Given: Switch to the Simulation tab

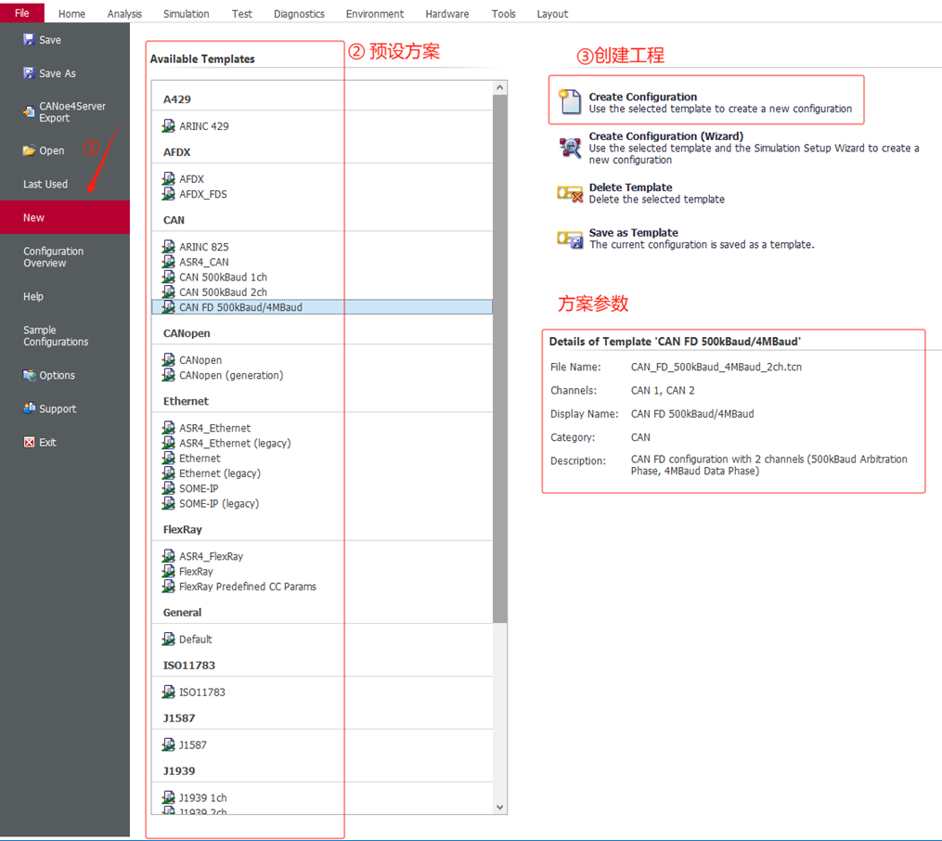Looking at the screenshot, I should [x=187, y=14].
